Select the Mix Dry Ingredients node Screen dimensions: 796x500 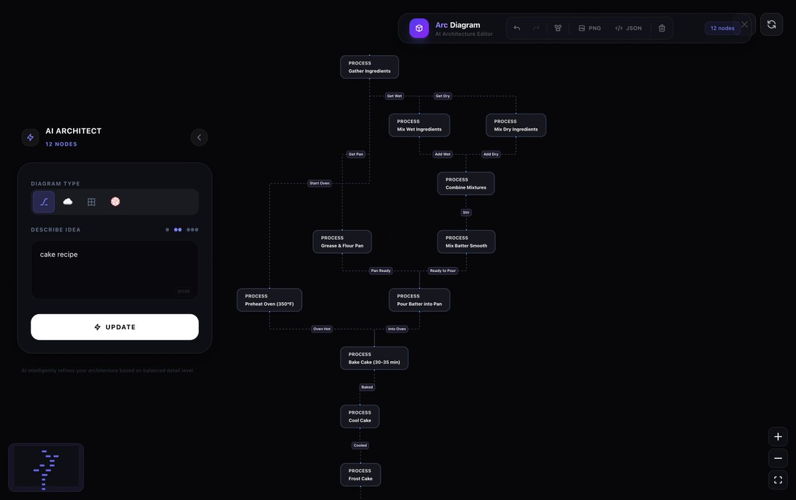tap(516, 125)
